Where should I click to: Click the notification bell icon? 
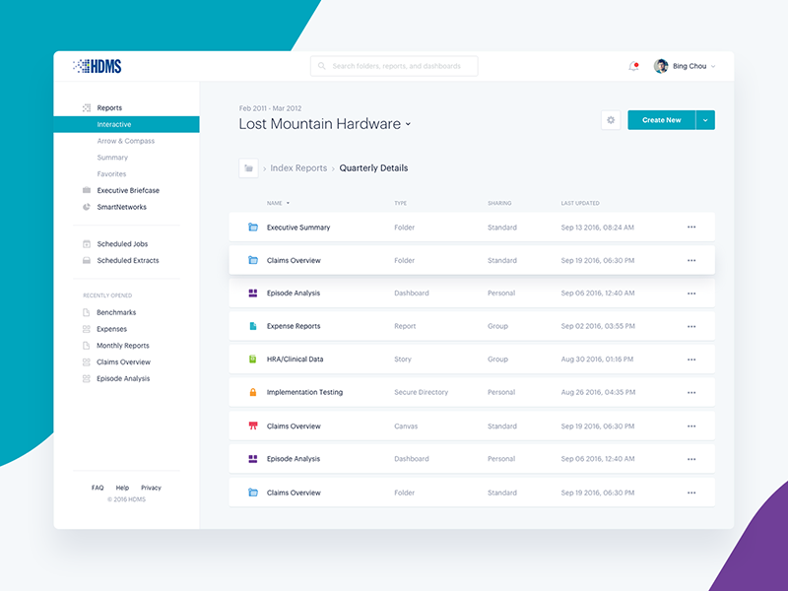(633, 66)
